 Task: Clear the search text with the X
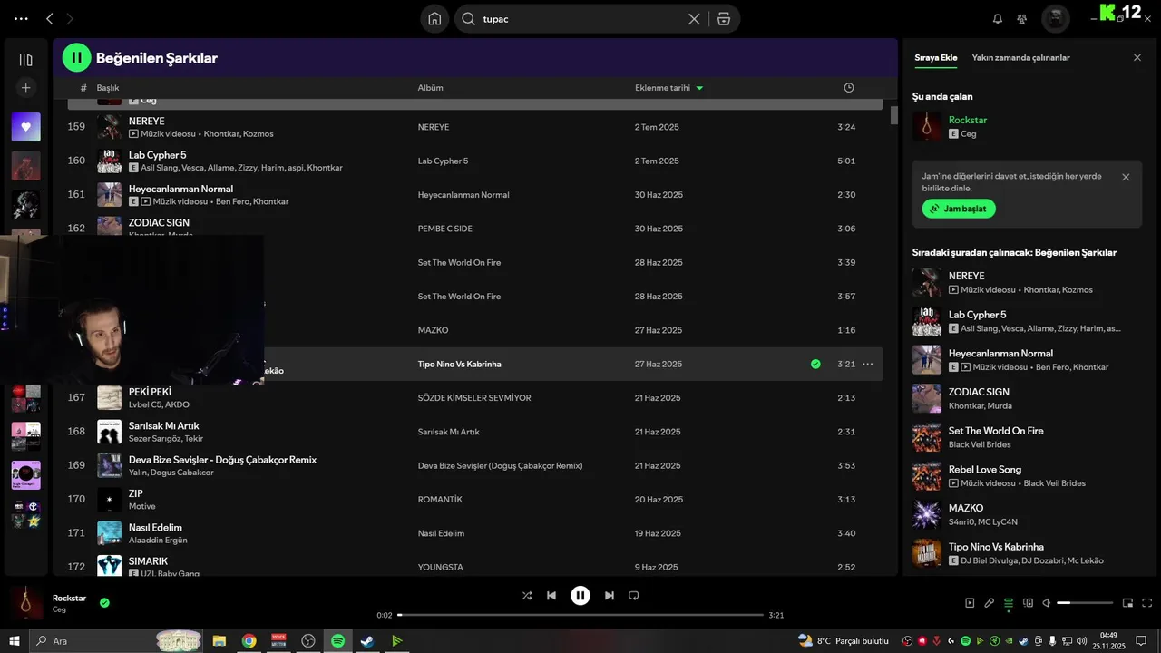tap(694, 18)
